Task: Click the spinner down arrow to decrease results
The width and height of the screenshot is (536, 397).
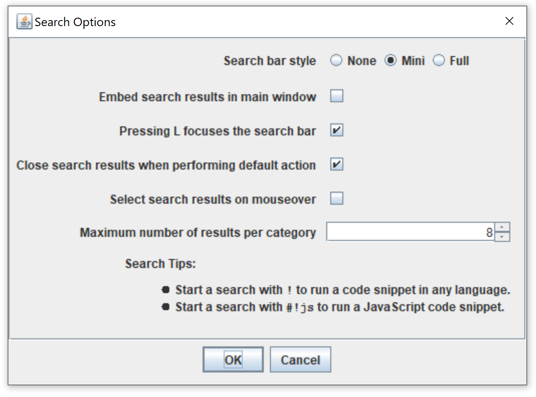Action: 502,237
